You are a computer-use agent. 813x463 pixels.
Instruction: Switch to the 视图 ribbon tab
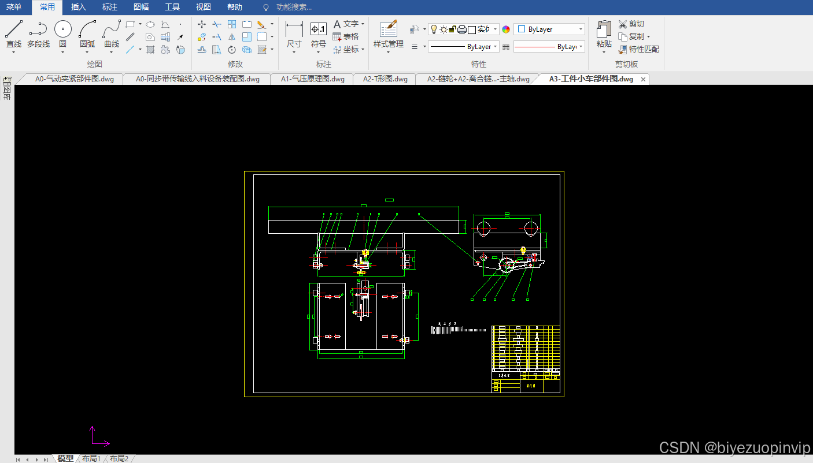[204, 7]
